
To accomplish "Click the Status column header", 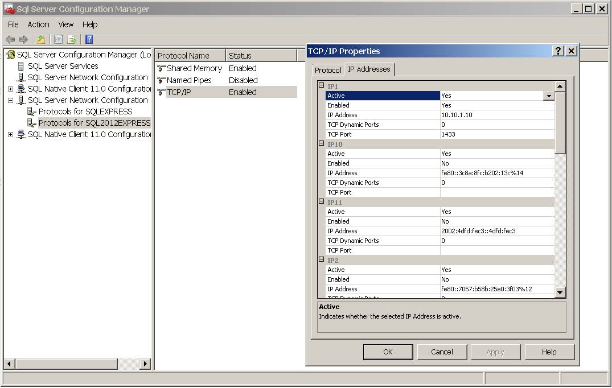I will point(261,56).
